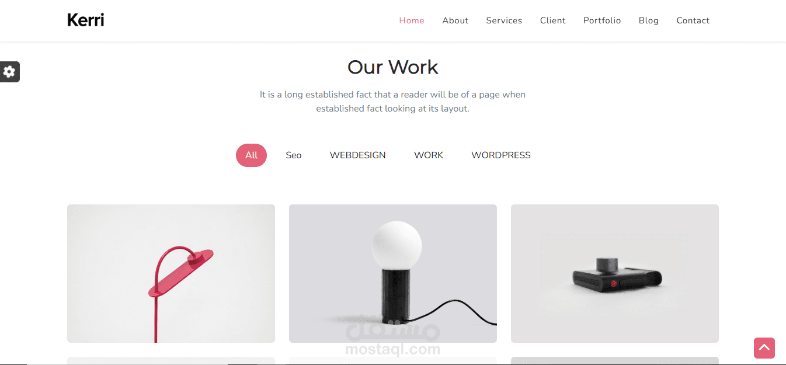Go to the Home nav link
Viewport: 786px width, 365px height.
point(412,20)
